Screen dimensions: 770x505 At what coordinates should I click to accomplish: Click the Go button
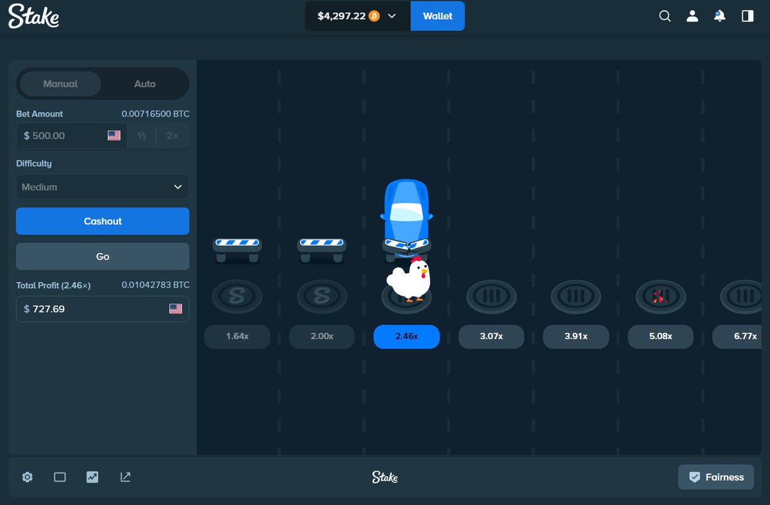(x=103, y=256)
